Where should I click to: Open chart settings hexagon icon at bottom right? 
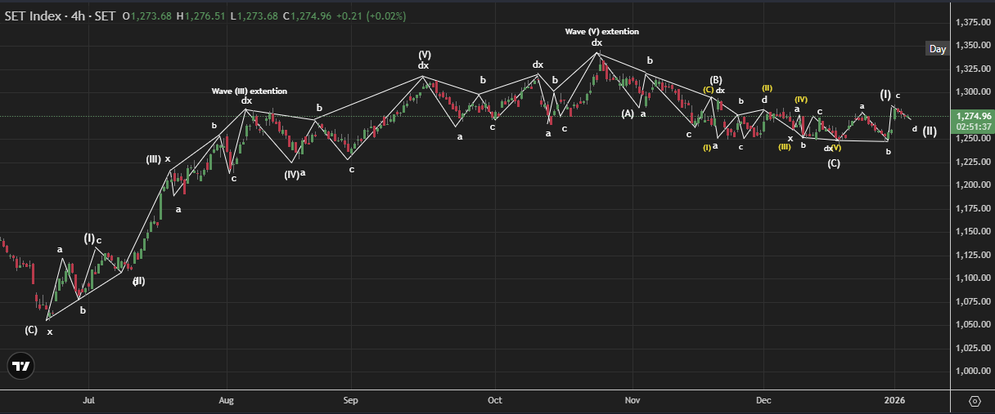pos(975,401)
